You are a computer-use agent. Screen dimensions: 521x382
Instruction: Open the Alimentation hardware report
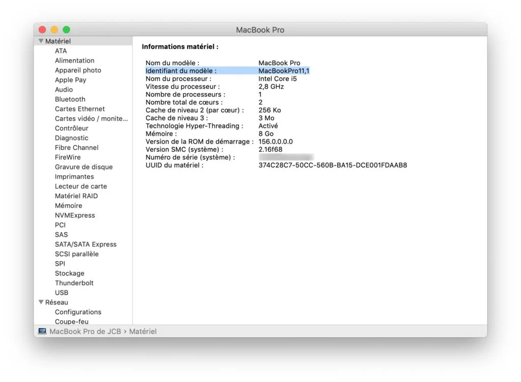coord(74,60)
